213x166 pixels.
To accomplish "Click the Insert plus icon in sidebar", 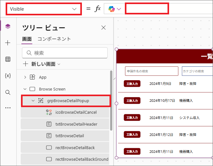I will pos(8,43).
